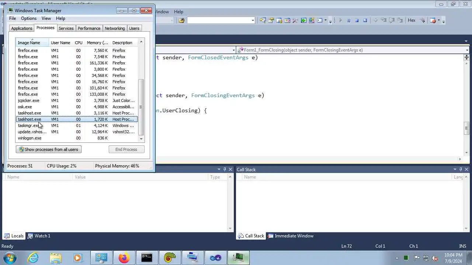The image size is (472, 265).
Task: Sort processes by Memory column header
Action: click(97, 43)
